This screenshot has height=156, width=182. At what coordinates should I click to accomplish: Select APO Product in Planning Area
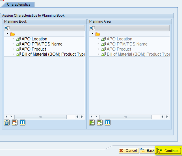(x=119, y=49)
